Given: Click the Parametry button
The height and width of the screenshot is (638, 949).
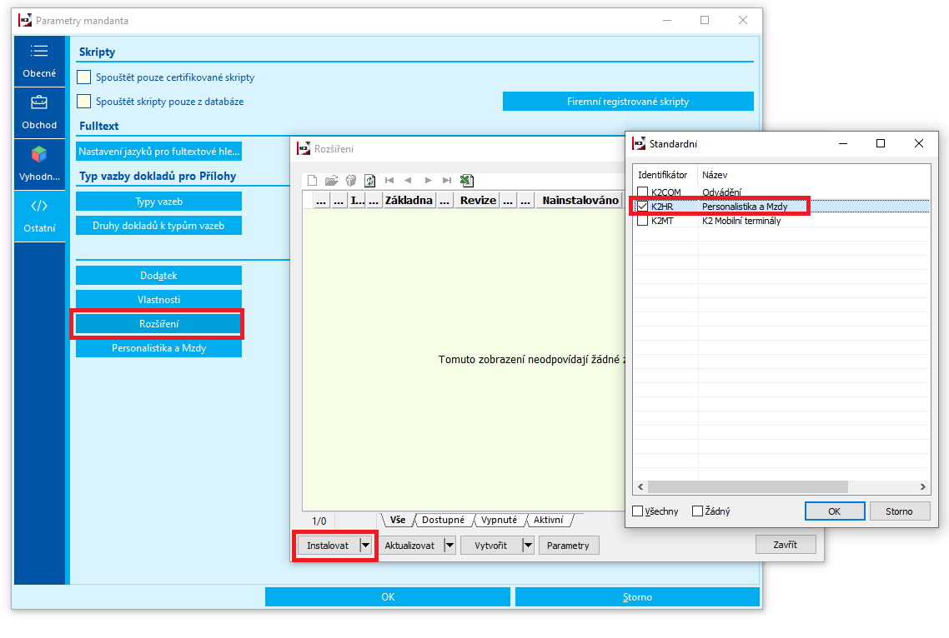Looking at the screenshot, I should (x=568, y=546).
